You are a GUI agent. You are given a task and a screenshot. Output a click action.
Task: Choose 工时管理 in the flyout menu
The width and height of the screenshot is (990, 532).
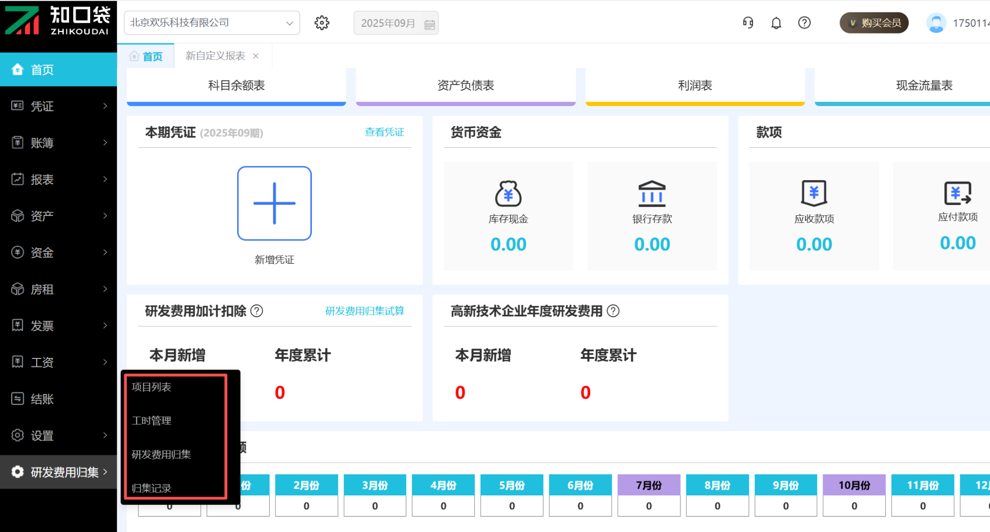[152, 421]
